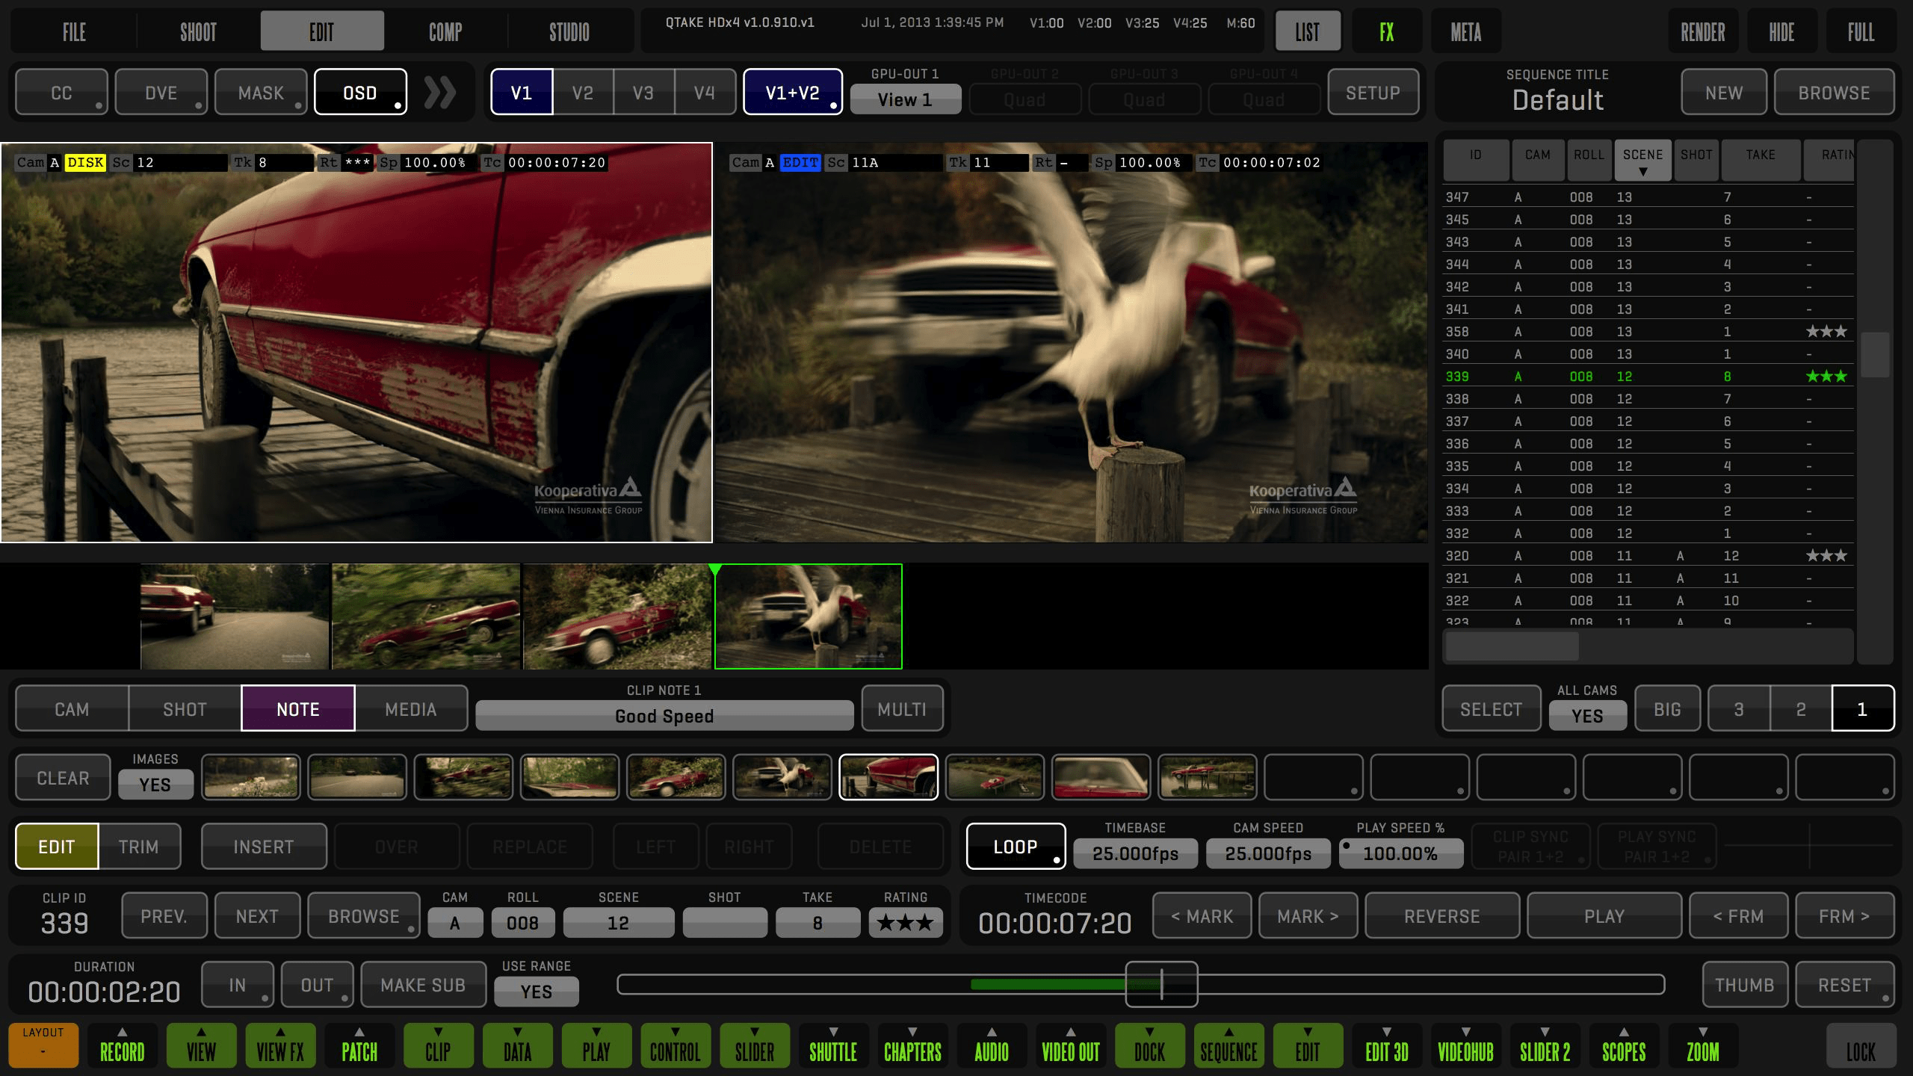The height and width of the screenshot is (1076, 1913).
Task: Toggle USE RANGE YES setting
Action: 536,992
